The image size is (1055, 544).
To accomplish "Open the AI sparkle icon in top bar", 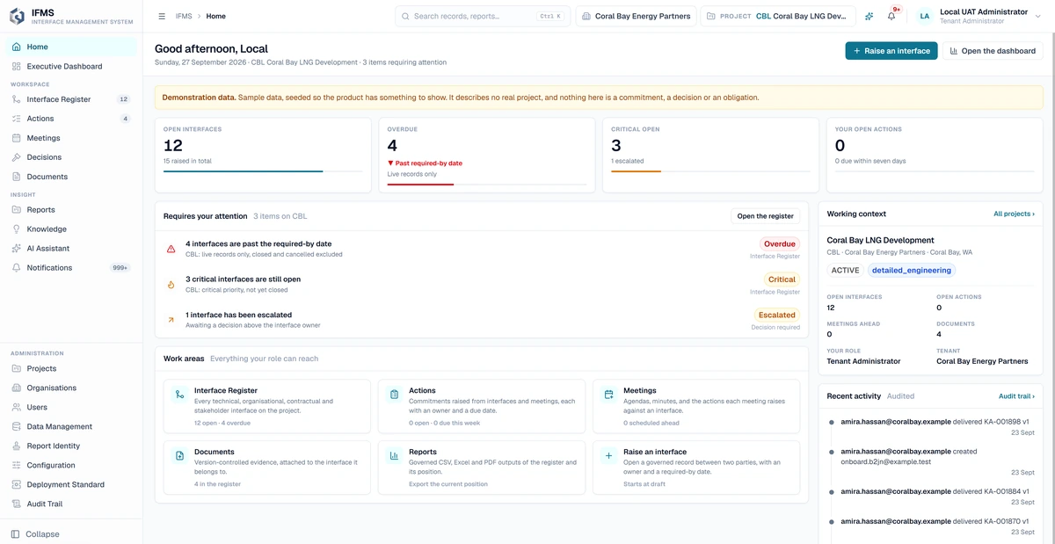I will pyautogui.click(x=869, y=16).
